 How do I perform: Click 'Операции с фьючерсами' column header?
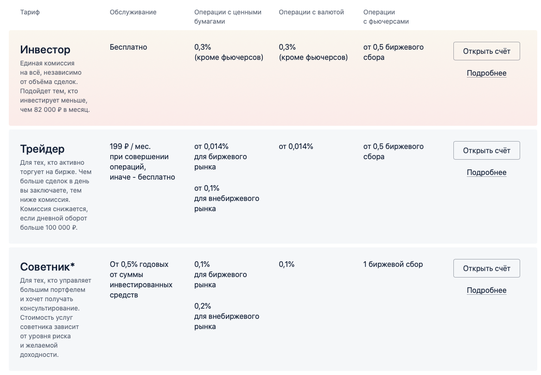coord(386,17)
